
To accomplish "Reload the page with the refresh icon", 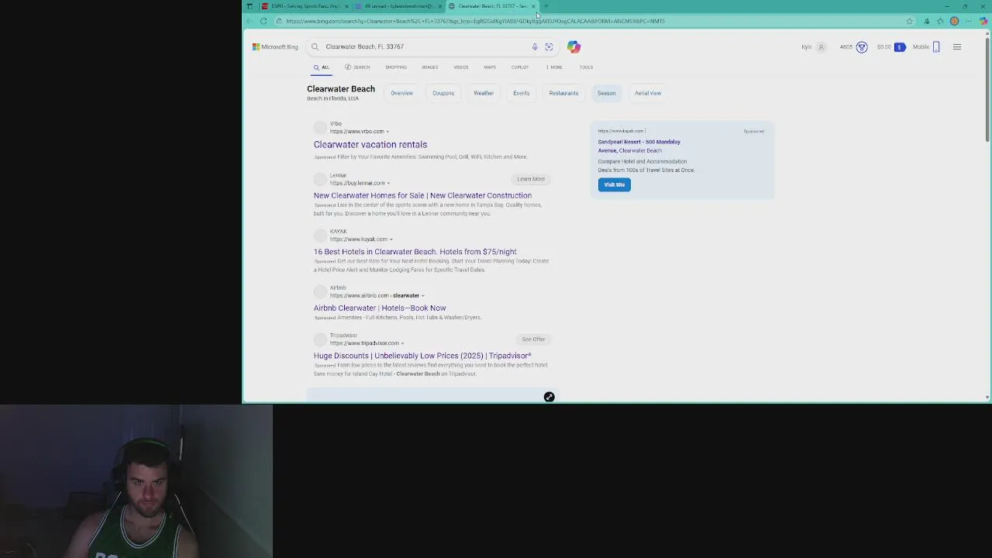I will click(263, 21).
